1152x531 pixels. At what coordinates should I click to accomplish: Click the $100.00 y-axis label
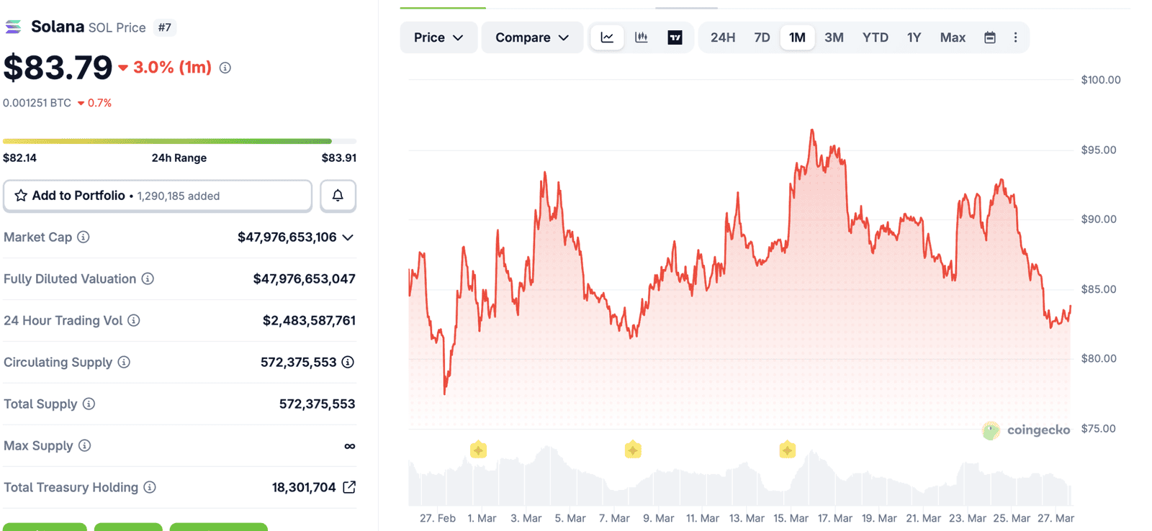click(1101, 80)
